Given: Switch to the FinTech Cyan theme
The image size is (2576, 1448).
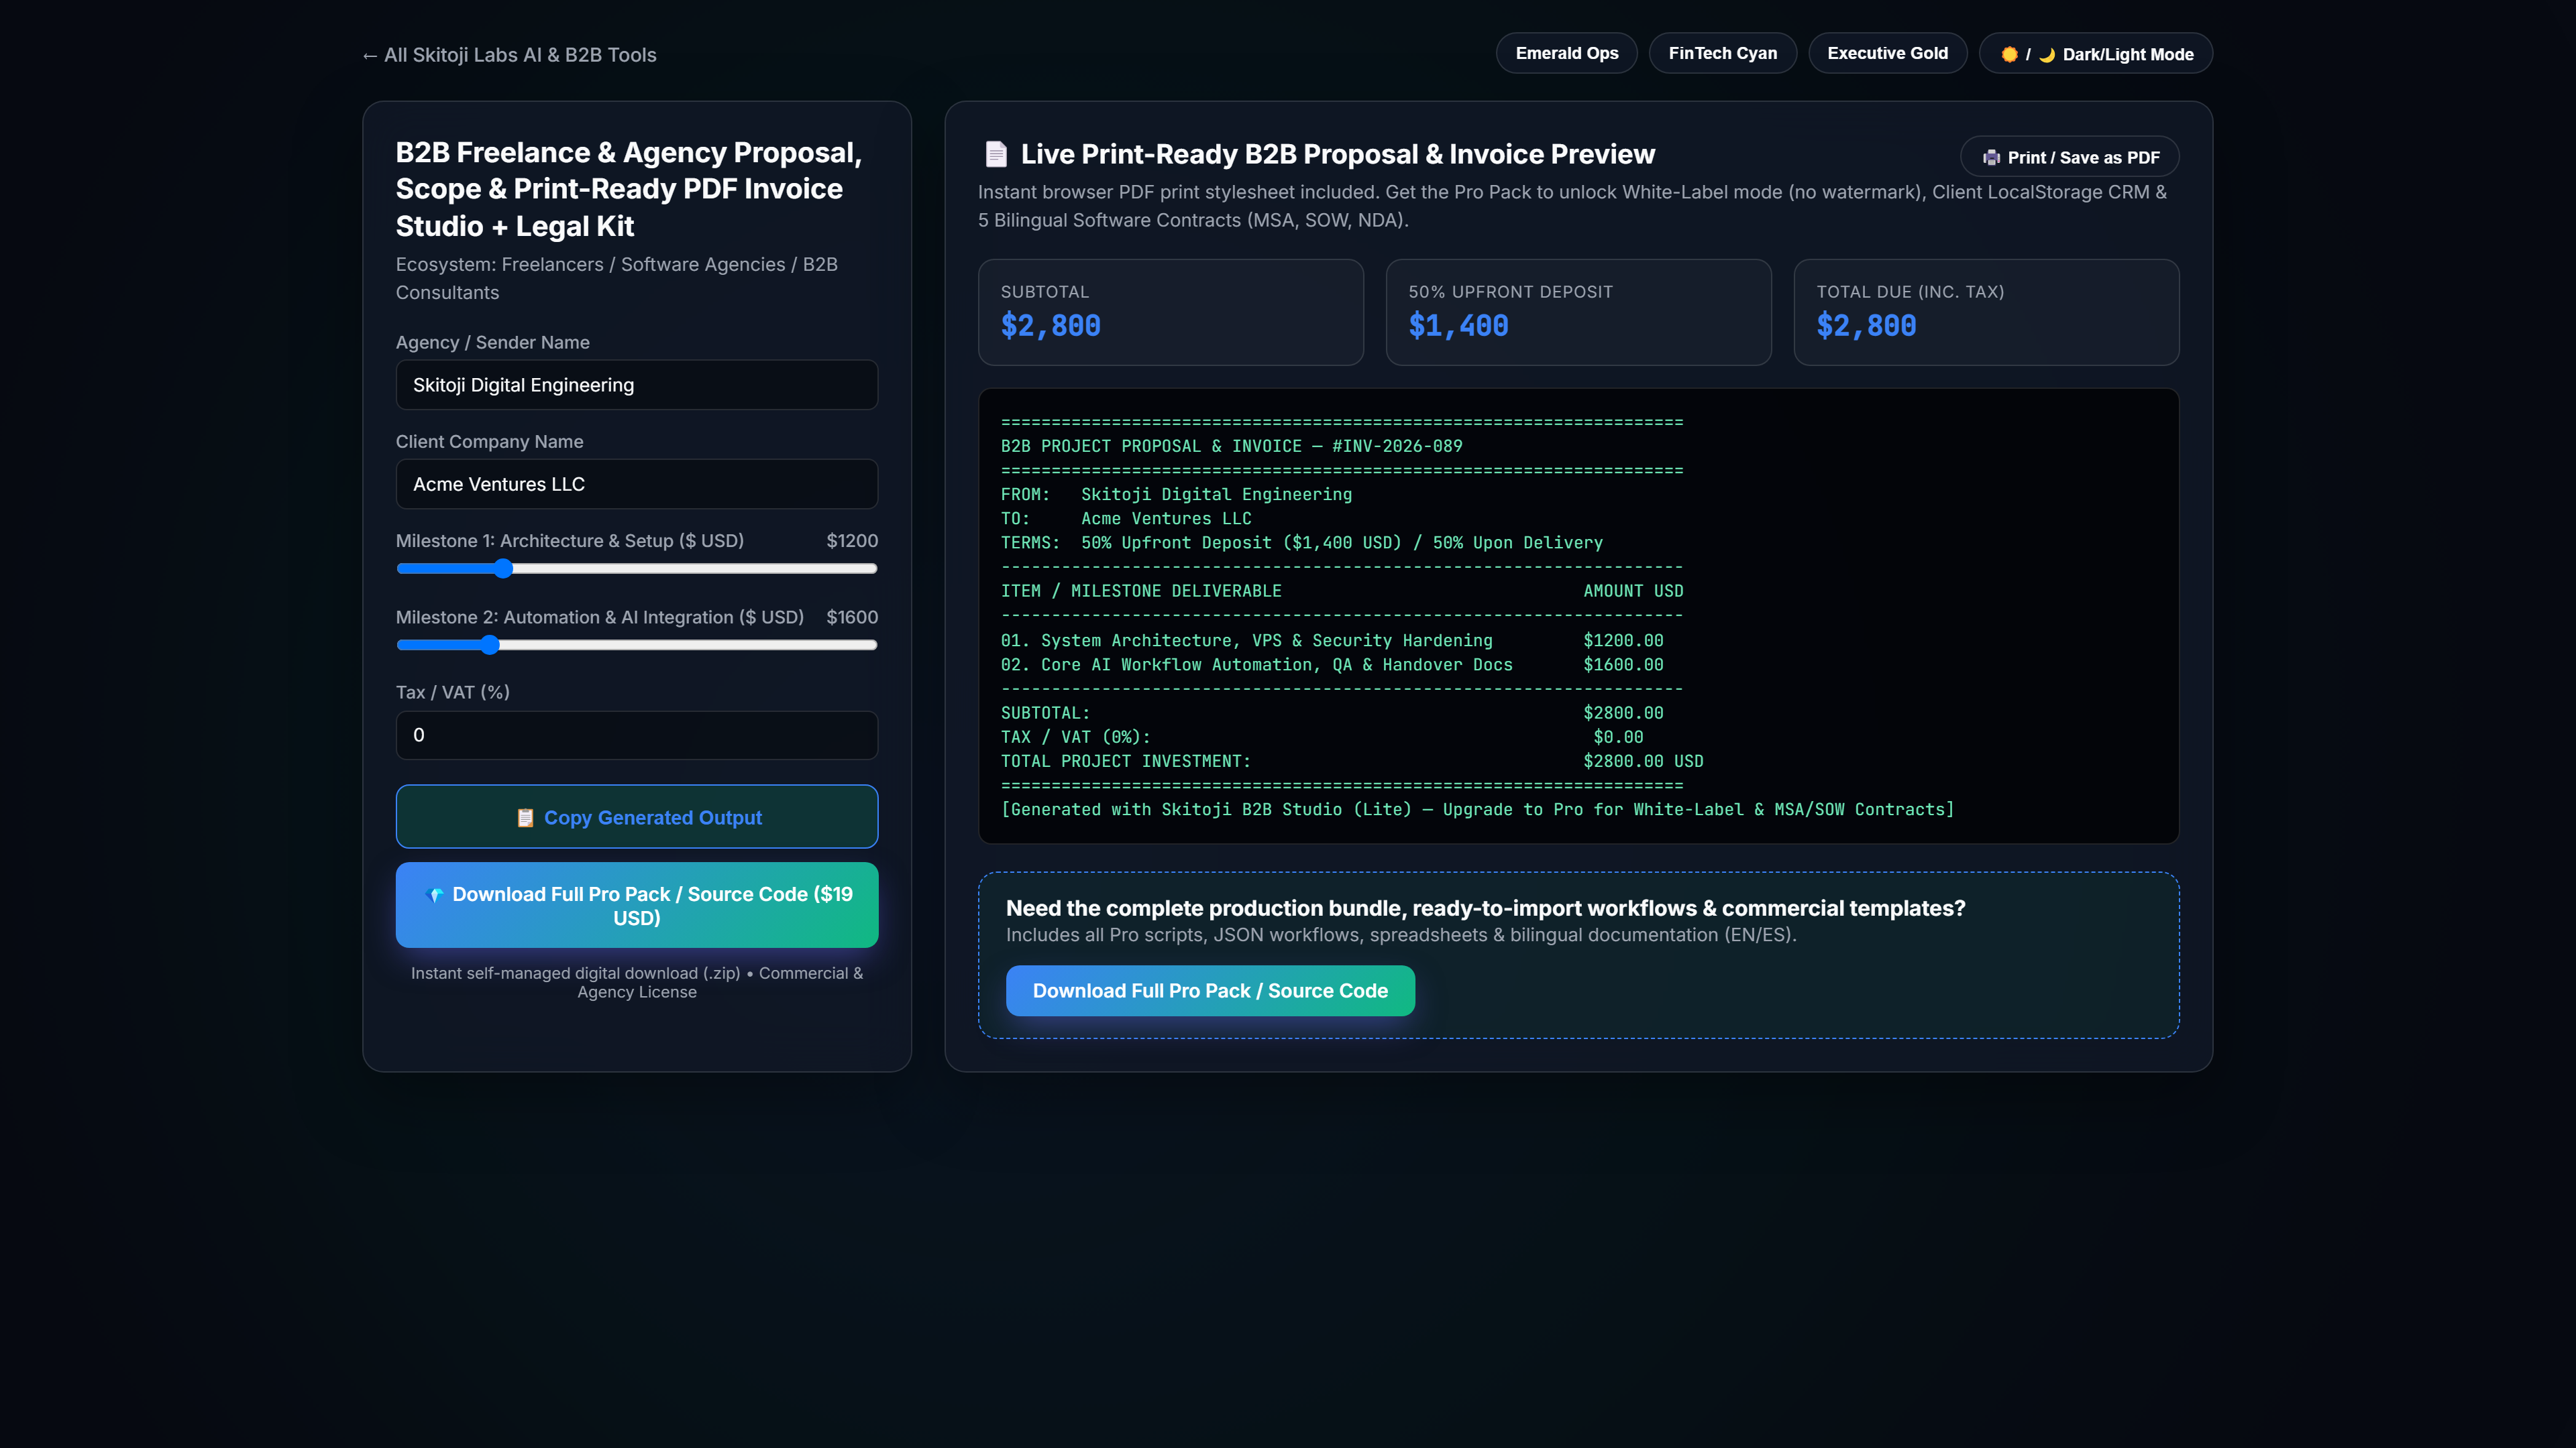Looking at the screenshot, I should click(1722, 53).
